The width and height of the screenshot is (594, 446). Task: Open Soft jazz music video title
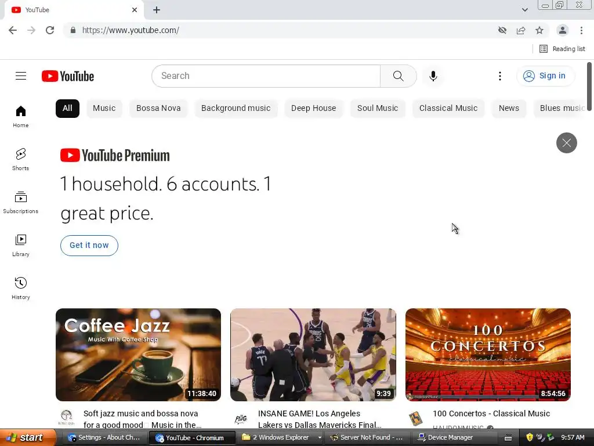point(143,419)
